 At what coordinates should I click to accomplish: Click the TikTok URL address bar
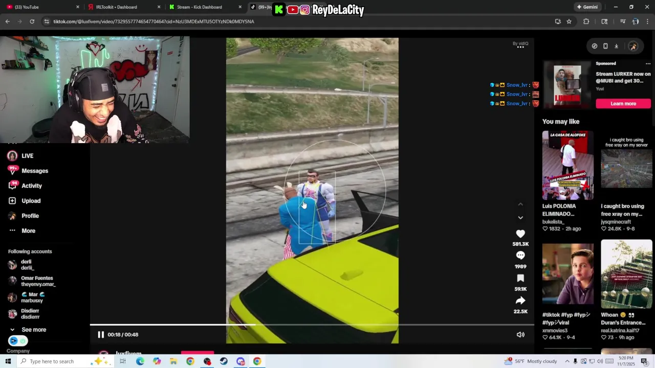[x=297, y=21]
